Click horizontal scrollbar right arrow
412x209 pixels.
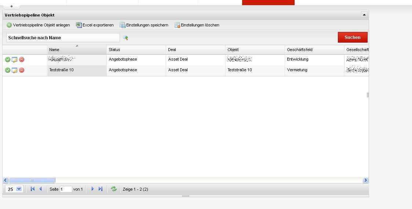coord(365,180)
